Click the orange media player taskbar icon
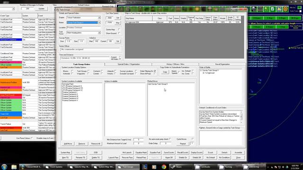Image resolution: width=303 pixels, height=170 pixels. [154, 167]
